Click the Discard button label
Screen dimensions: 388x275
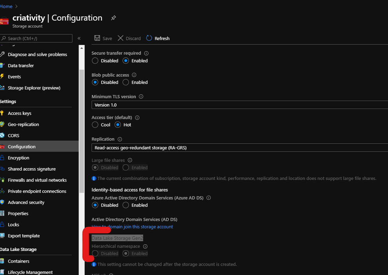click(x=133, y=38)
